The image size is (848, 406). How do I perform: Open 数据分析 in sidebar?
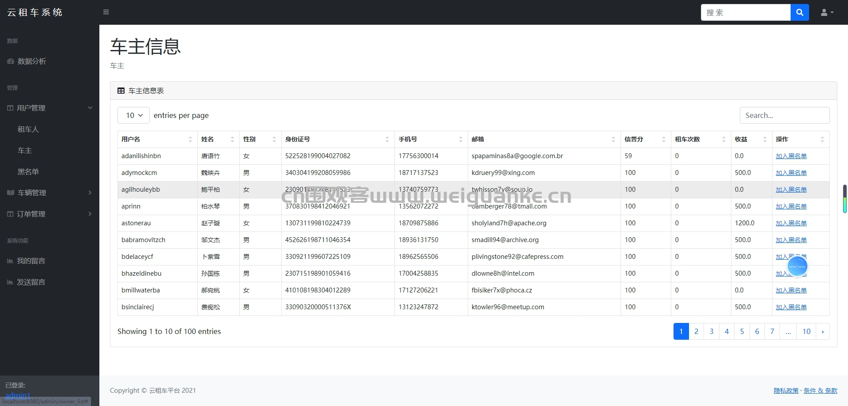[32, 61]
